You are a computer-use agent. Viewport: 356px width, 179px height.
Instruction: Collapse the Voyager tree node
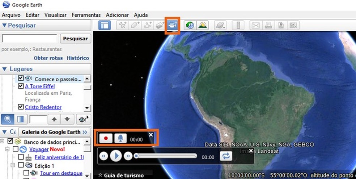pos(8,149)
